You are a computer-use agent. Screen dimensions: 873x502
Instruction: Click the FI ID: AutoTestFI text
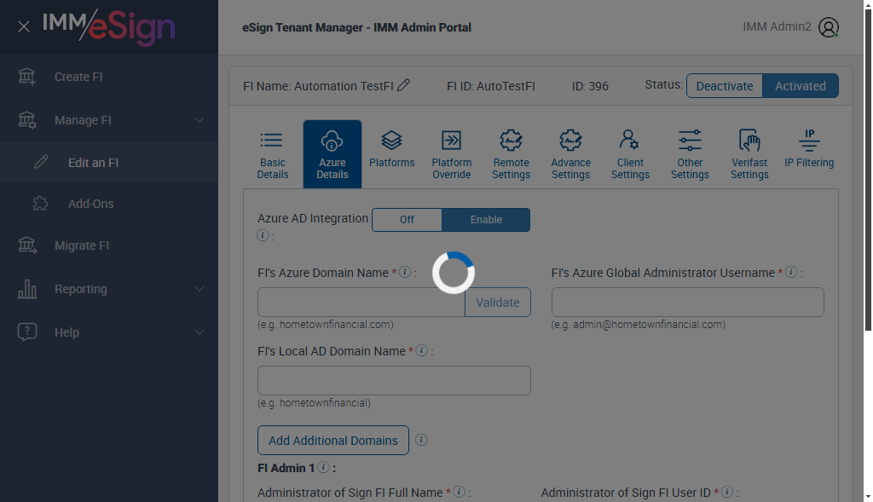coord(490,86)
